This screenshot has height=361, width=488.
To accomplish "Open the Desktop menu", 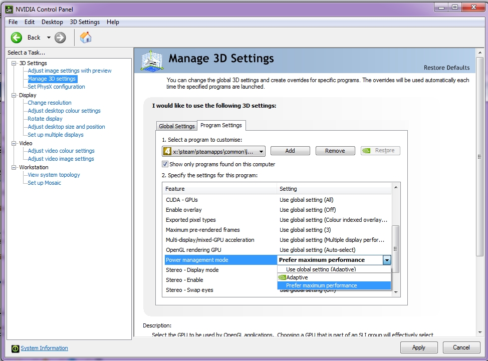I will (x=52, y=22).
